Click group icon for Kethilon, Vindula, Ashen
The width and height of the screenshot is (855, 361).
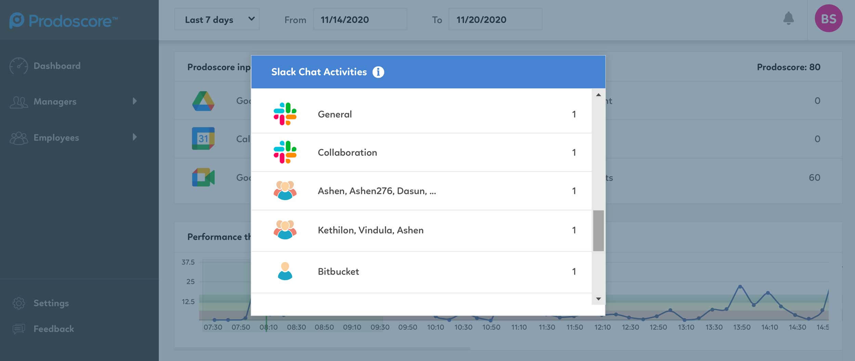(x=285, y=230)
